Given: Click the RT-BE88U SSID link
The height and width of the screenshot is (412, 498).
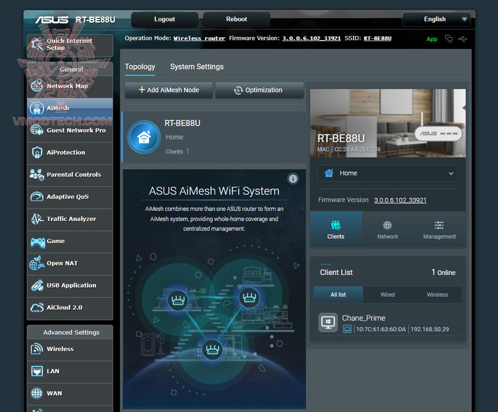Looking at the screenshot, I should [377, 38].
